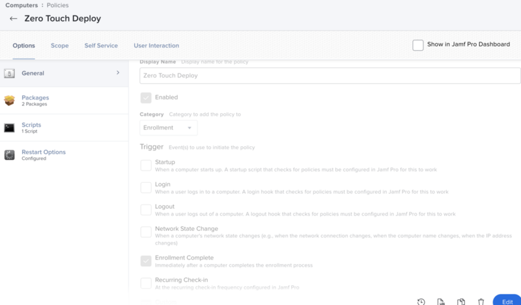Toggle the Enabled checkbox

(x=146, y=98)
